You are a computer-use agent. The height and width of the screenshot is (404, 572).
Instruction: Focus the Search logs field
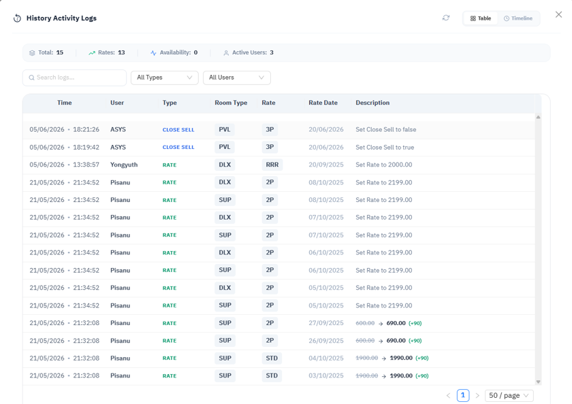[74, 78]
